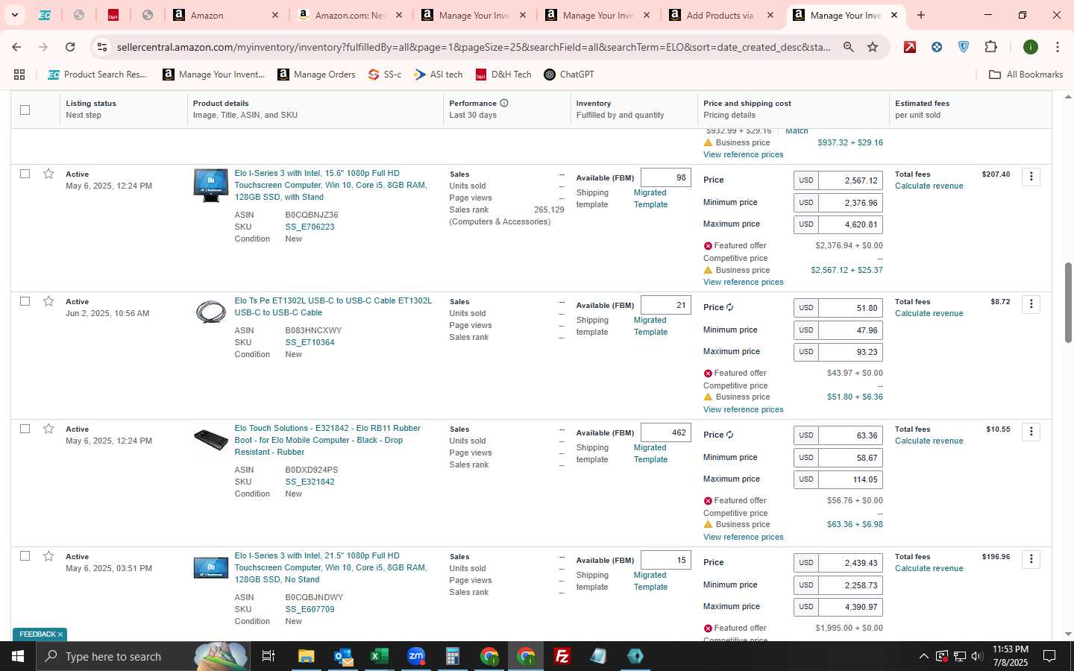1074x671 pixels.
Task: Edit maximum price field showing 4,620.81
Action: (x=850, y=224)
